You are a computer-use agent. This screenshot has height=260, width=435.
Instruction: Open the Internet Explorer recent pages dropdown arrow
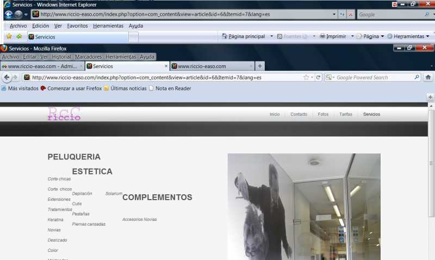[x=26, y=15]
